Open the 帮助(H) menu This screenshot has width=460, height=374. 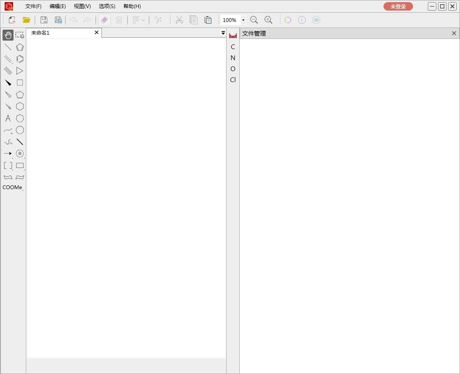[x=132, y=6]
